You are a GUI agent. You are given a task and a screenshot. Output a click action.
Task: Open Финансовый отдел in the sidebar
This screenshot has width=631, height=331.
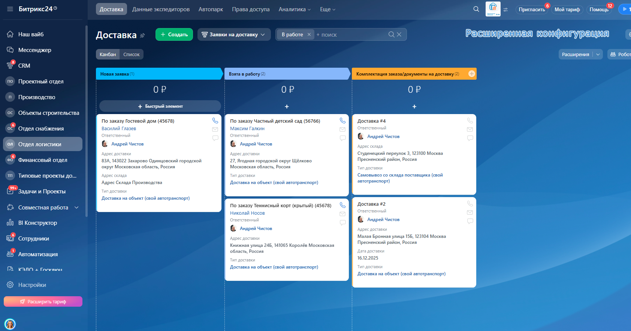pyautogui.click(x=43, y=160)
